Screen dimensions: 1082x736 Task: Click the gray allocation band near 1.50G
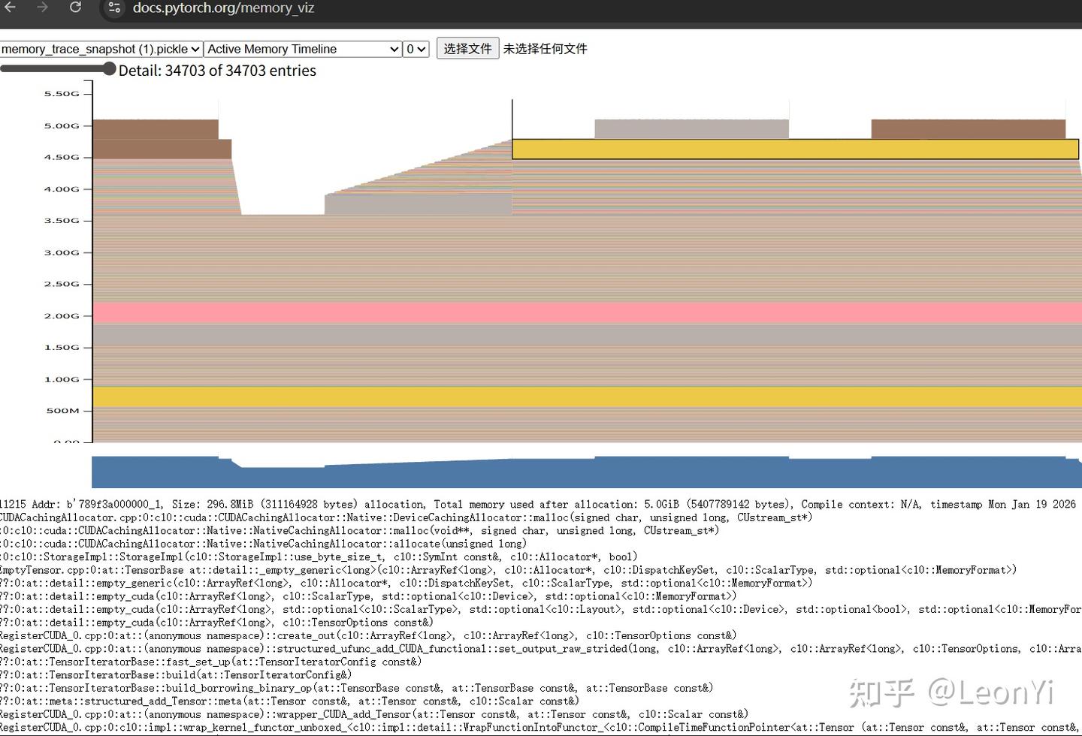pyautogui.click(x=586, y=334)
